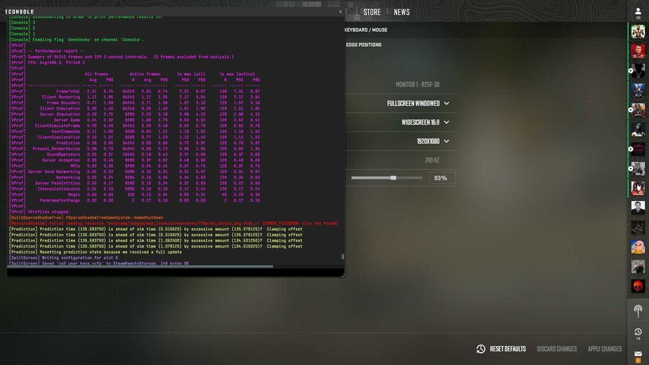Switch to the News tab
Image resolution: width=649 pixels, height=365 pixels.
(x=402, y=12)
